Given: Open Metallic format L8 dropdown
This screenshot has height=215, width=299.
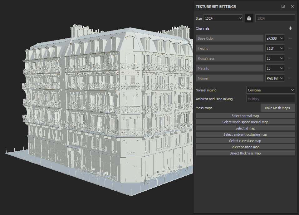Looking at the screenshot, I should coord(275,68).
